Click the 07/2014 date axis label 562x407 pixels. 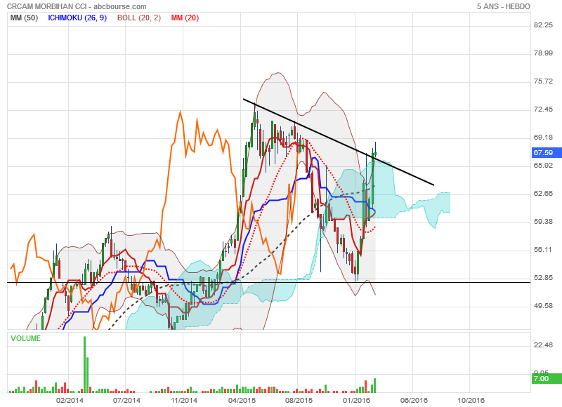click(126, 400)
